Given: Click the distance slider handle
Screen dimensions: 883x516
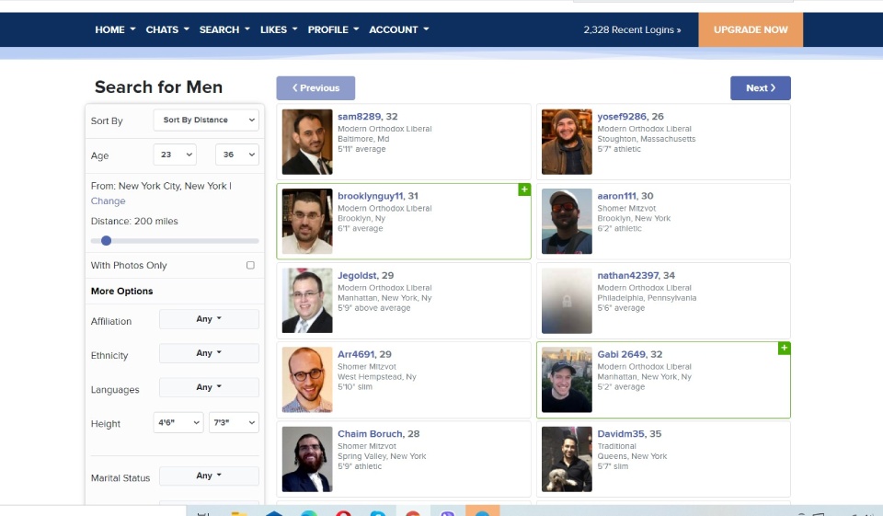Looking at the screenshot, I should [x=106, y=240].
